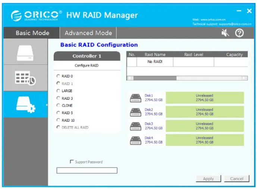Click the Disk4 label text
Image resolution: width=257 pixels, height=189 pixels.
[149, 138]
